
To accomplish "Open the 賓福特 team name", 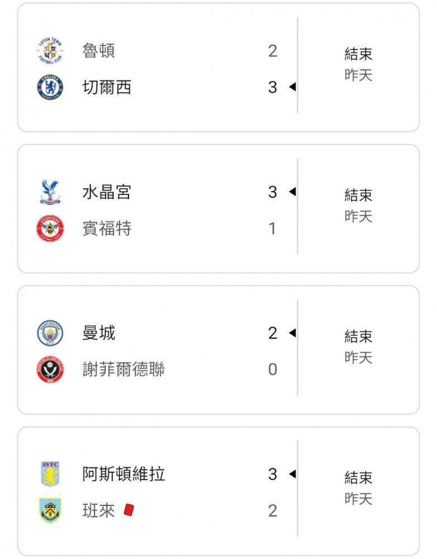I will point(107,228).
